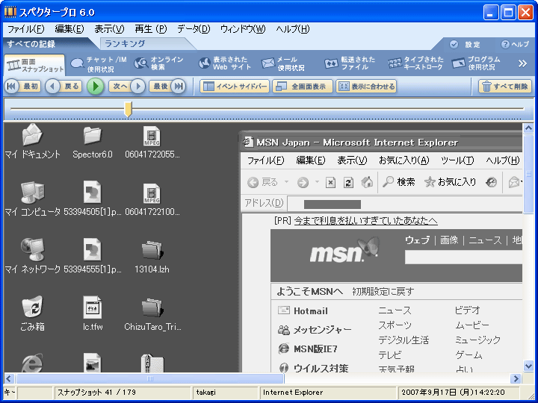Click IE 検索 search button
Screen dimensions: 538x403
point(399,182)
